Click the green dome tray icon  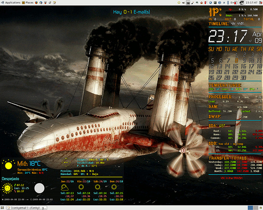tap(197, 3)
